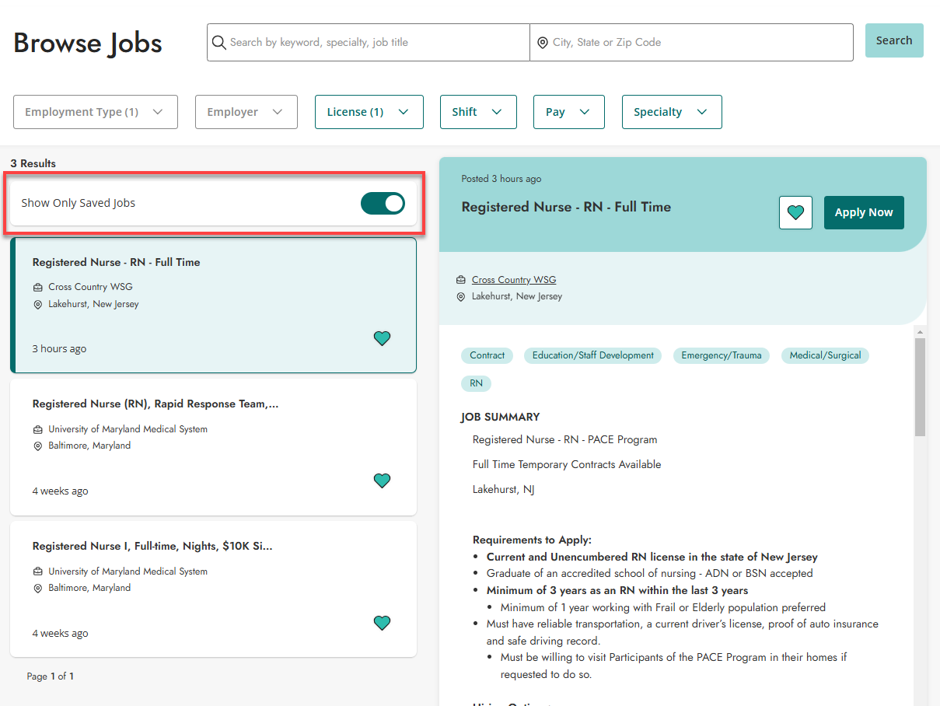The image size is (940, 706).
Task: Open the Specialty filter dropdown
Action: [x=672, y=112]
